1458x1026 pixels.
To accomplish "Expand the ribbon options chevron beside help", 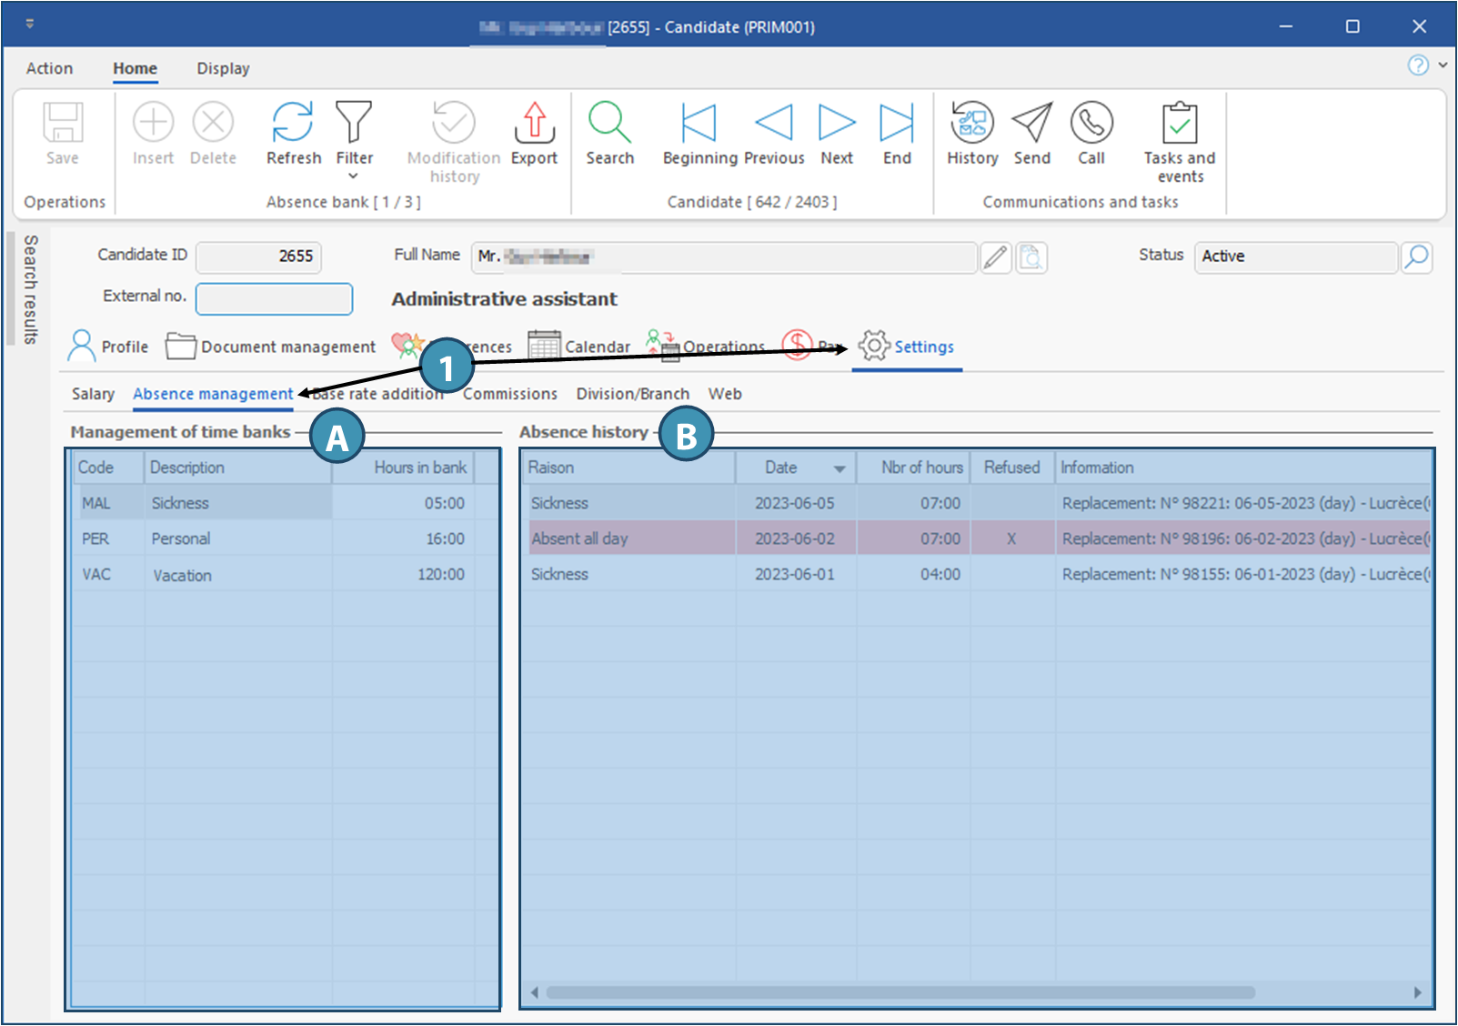I will coord(1443,65).
